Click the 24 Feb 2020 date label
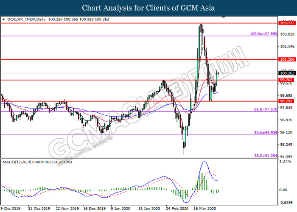Screen dimensions: 297x212 click(x=177, y=209)
